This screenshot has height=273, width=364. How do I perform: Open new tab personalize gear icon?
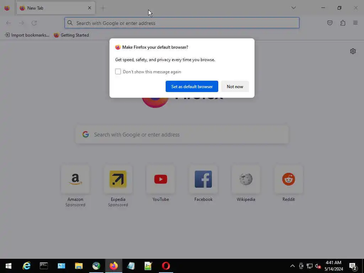point(353,51)
